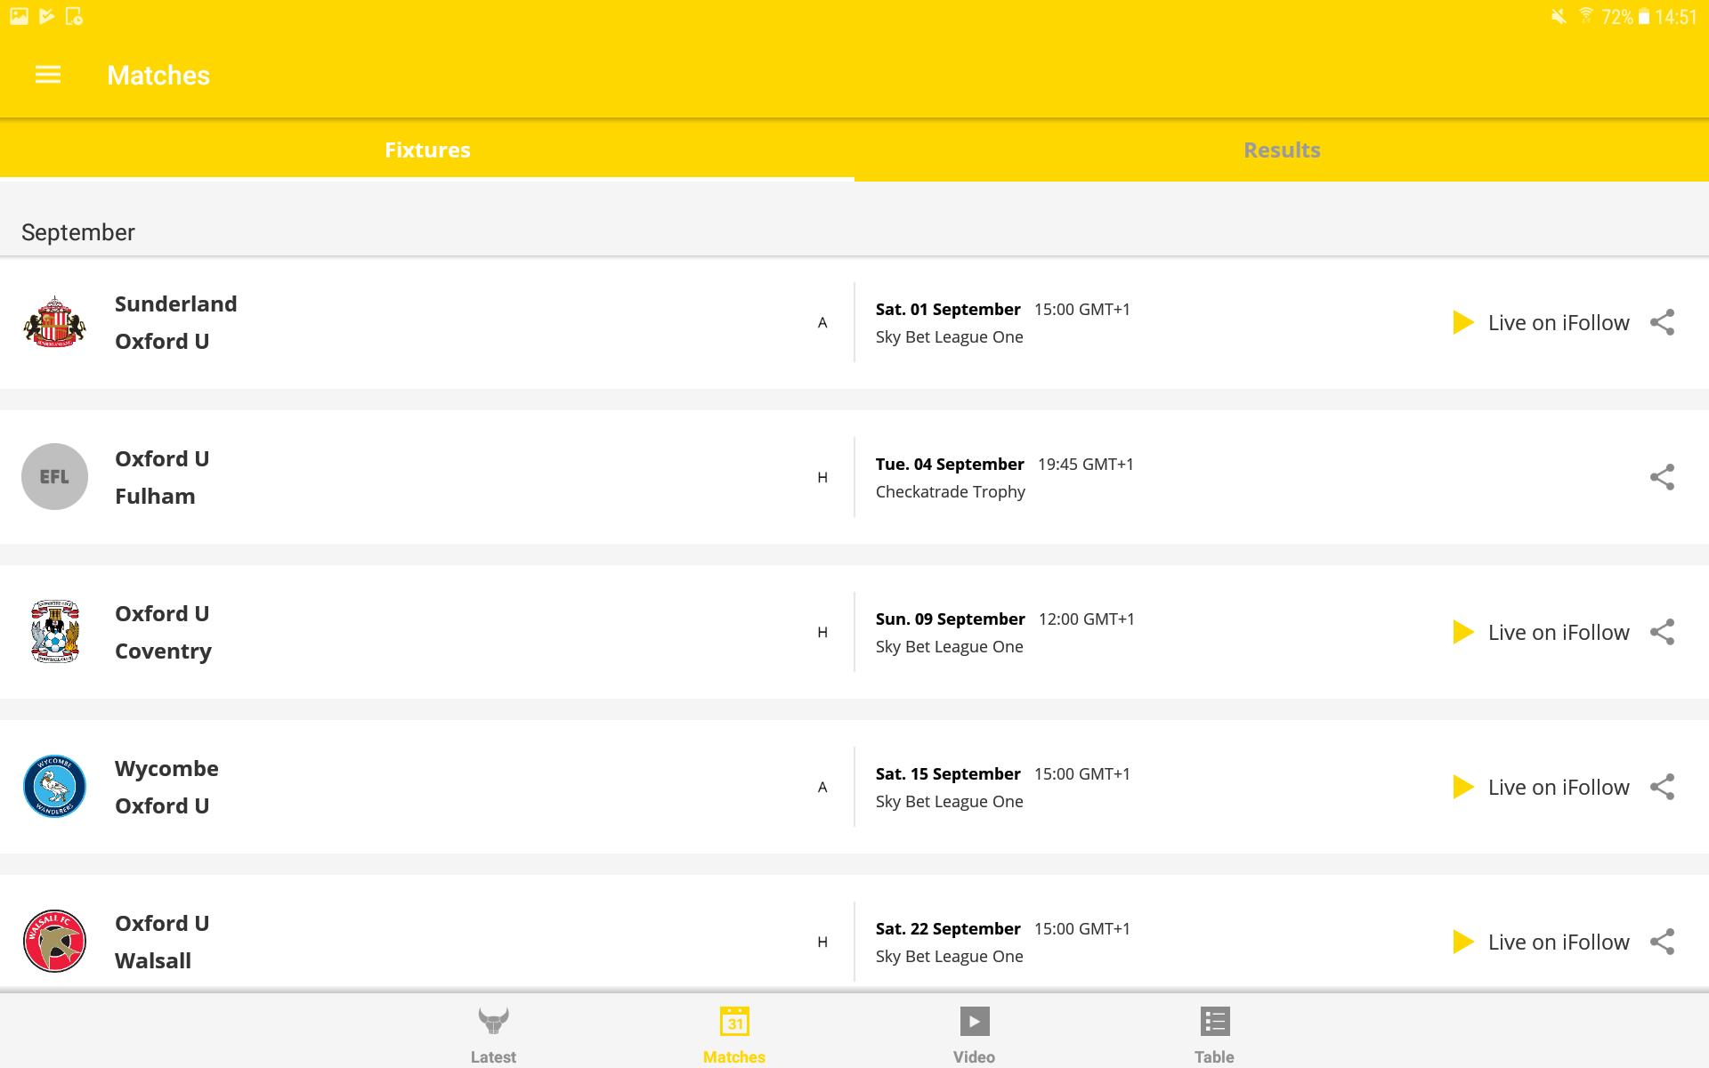Switch to the Fixtures tab
Screen dimensions: 1709x1068
pos(427,150)
